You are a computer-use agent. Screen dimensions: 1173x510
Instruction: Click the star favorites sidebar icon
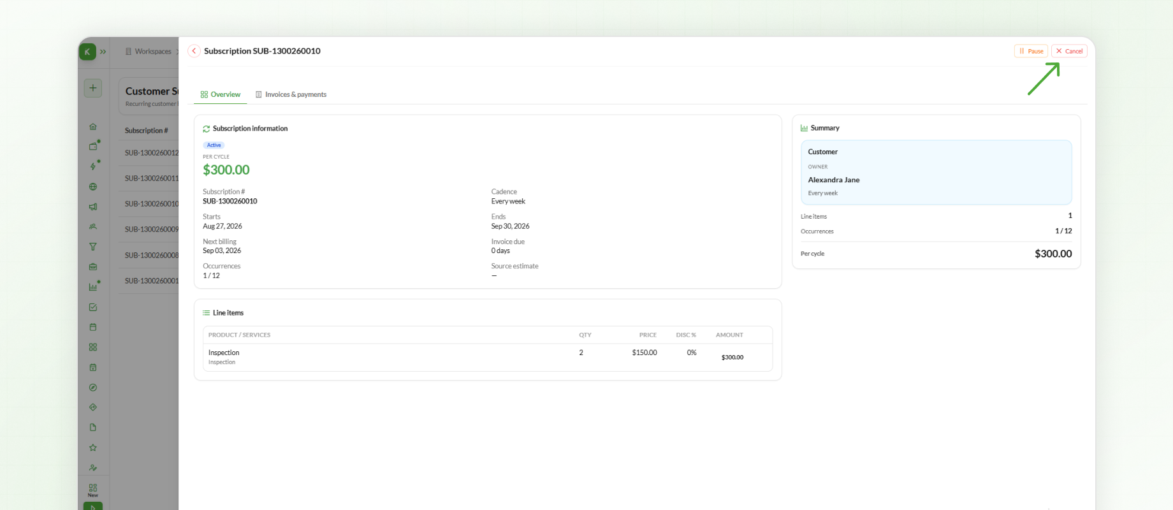[x=93, y=448]
